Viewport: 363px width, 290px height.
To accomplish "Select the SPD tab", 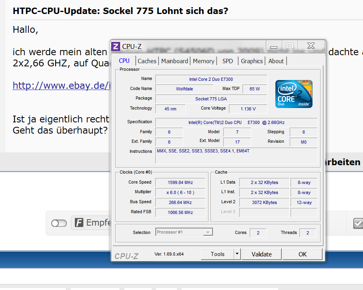I will point(228,61).
